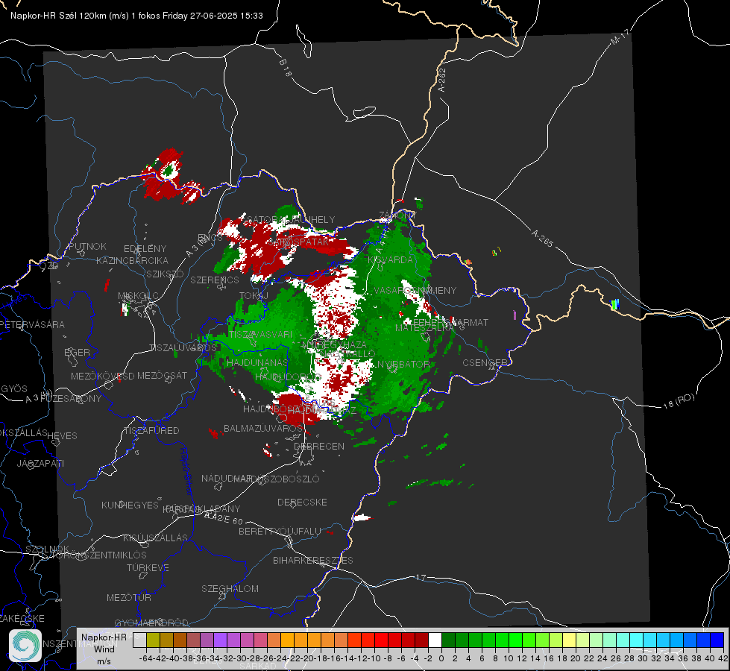Click the white swatch between -2 and 0
Viewport: 730px width, 671px height.
point(435,640)
